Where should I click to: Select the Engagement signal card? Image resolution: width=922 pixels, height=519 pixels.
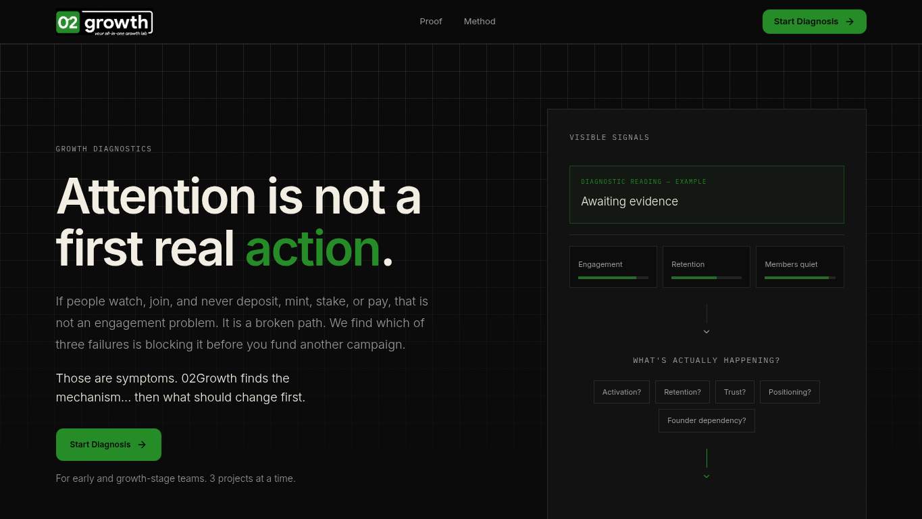coord(613,267)
